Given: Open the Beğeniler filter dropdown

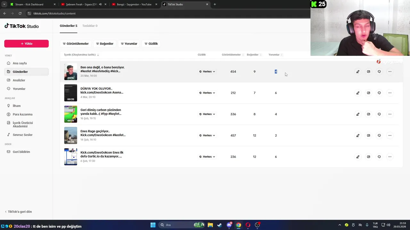Looking at the screenshot, I should click(x=105, y=44).
